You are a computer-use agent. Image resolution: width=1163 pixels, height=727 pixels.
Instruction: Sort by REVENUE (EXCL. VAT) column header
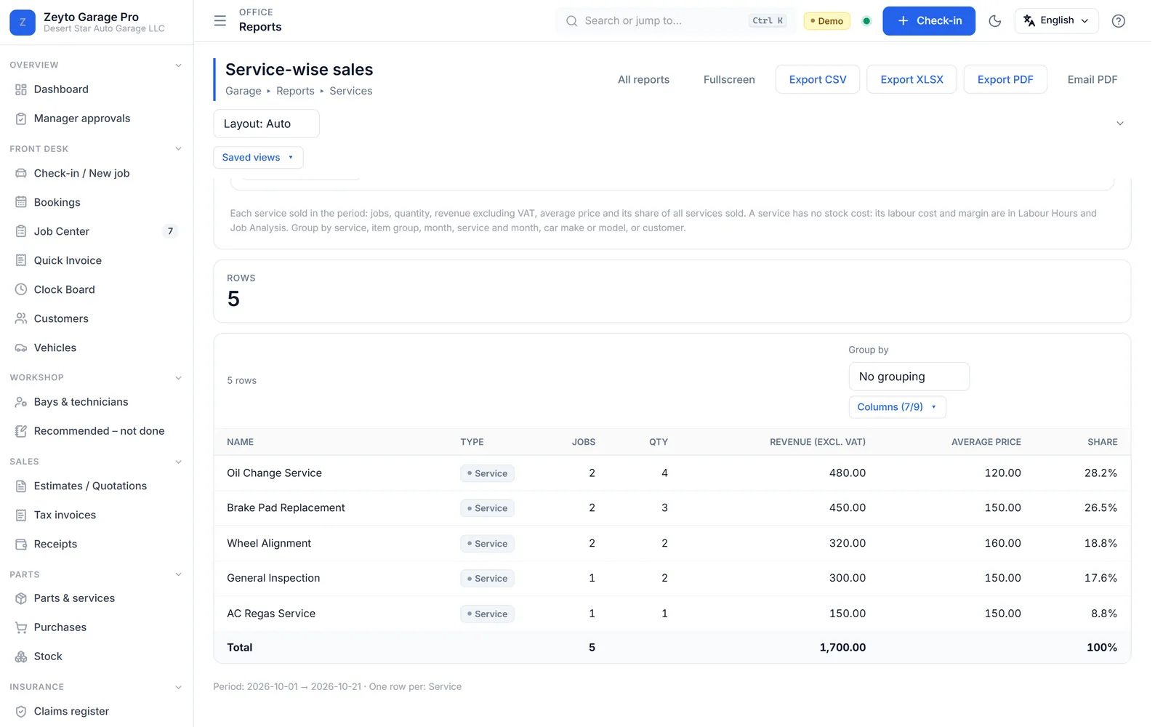(817, 442)
